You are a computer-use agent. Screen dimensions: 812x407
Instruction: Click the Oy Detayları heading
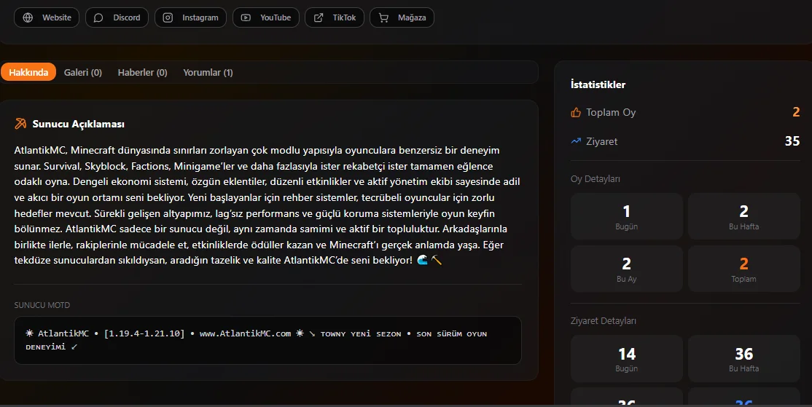595,179
